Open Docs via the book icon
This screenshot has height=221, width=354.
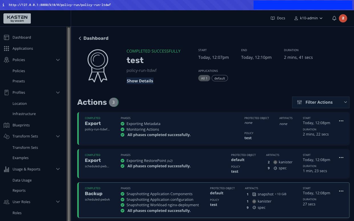[273, 18]
